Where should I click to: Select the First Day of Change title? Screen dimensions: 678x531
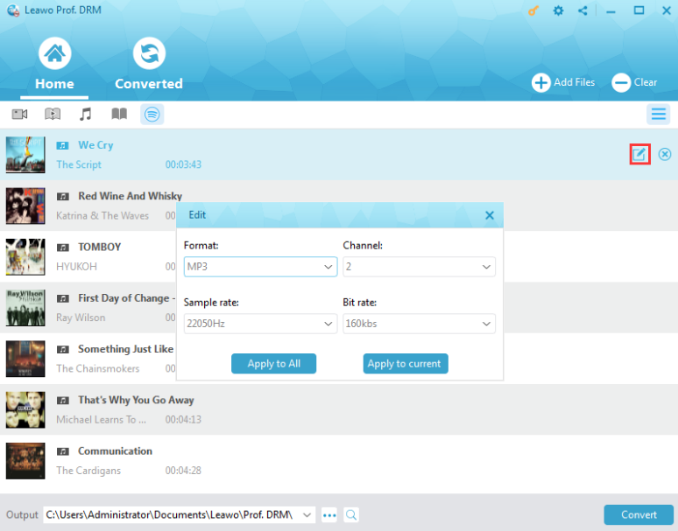pyautogui.click(x=126, y=298)
